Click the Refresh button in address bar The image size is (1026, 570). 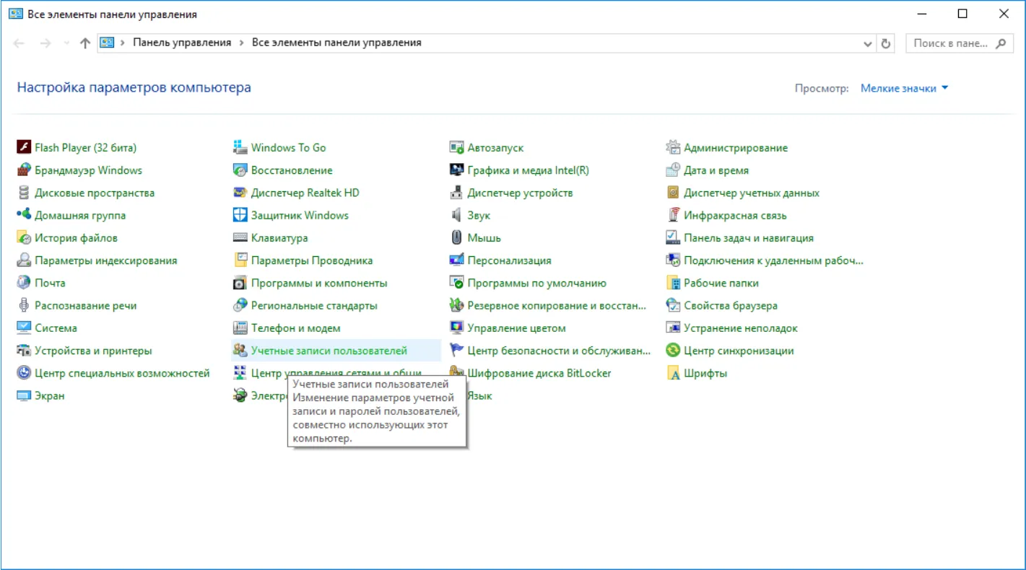(x=886, y=43)
